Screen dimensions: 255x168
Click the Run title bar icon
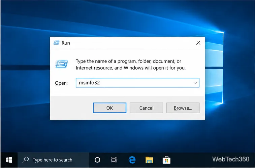(57, 43)
